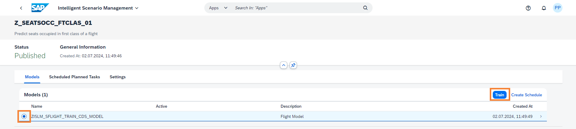Click the Created At column header
The width and height of the screenshot is (576, 129).
(x=522, y=106)
